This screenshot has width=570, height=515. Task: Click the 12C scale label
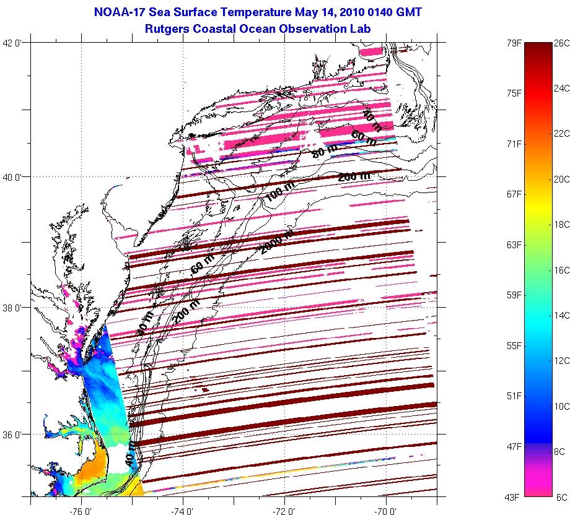(562, 360)
